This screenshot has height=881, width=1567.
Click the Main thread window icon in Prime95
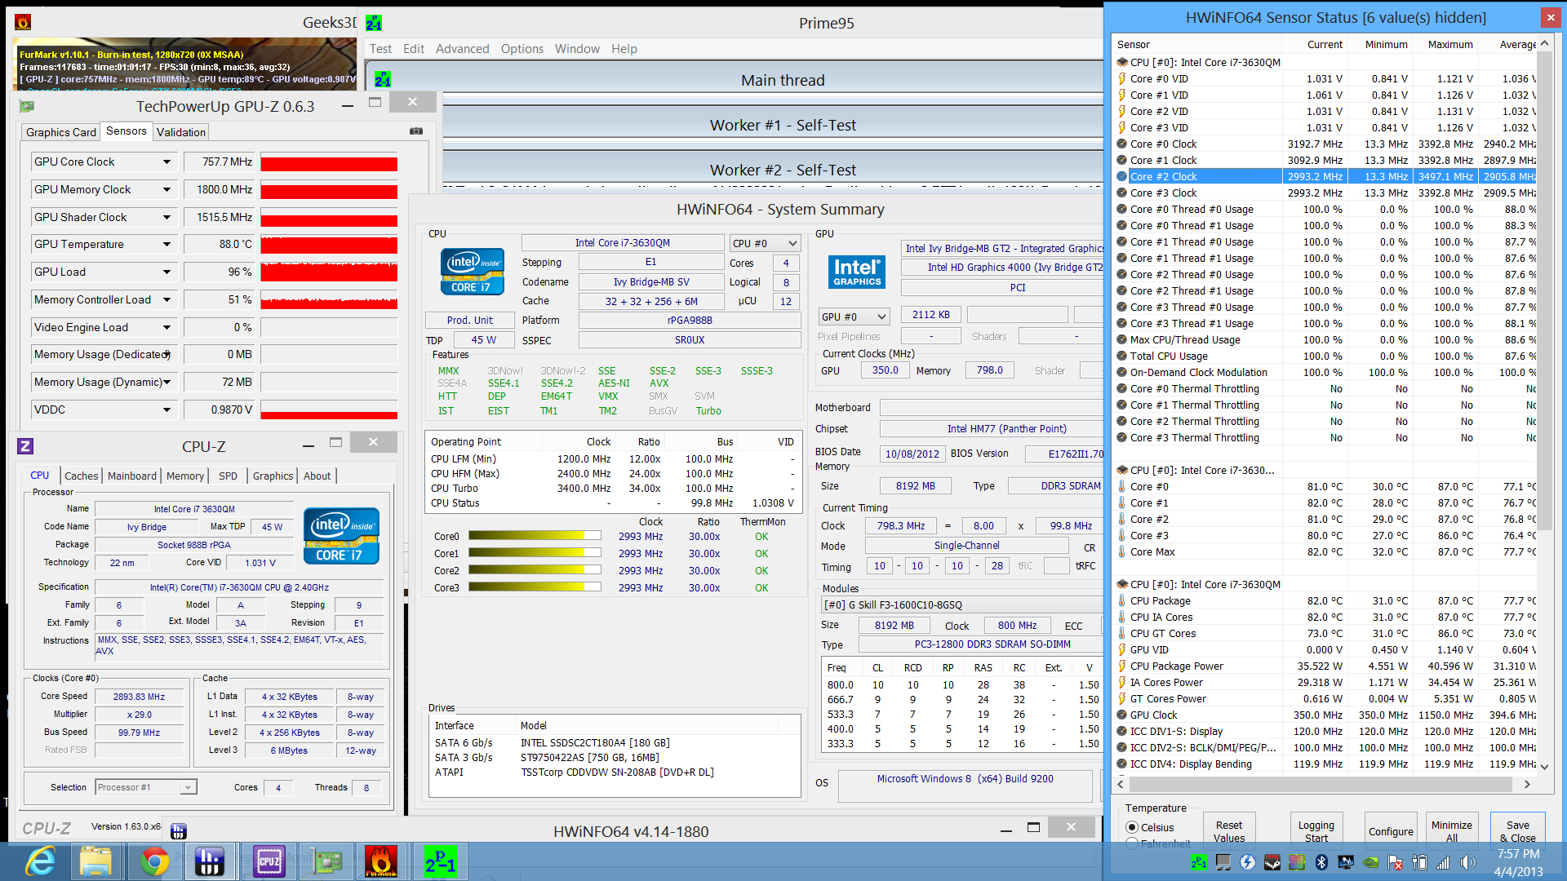click(383, 80)
